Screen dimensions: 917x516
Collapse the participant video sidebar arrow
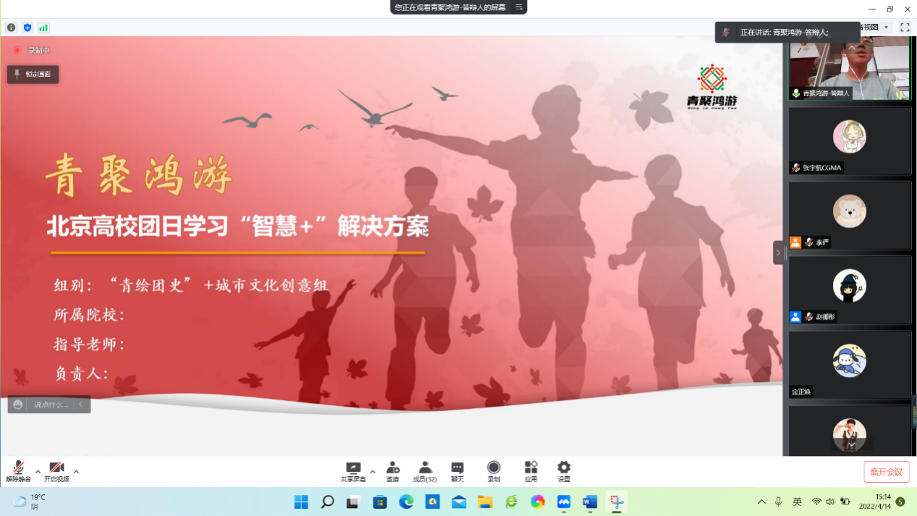point(778,253)
